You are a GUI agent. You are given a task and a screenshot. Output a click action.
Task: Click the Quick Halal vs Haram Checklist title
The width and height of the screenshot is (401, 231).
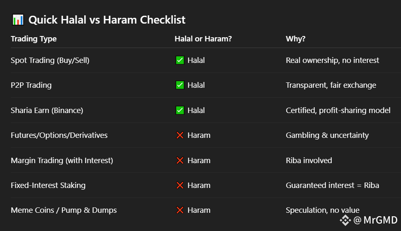click(x=107, y=19)
